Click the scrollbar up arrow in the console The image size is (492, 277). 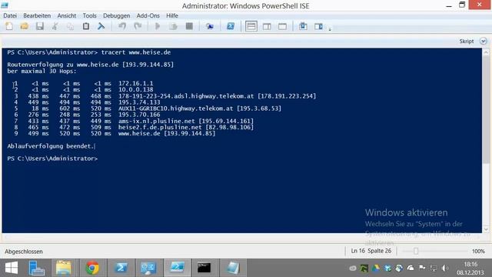tap(486, 52)
